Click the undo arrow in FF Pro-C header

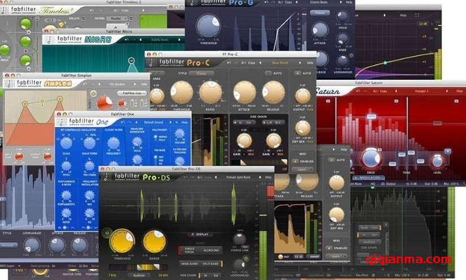click(229, 63)
